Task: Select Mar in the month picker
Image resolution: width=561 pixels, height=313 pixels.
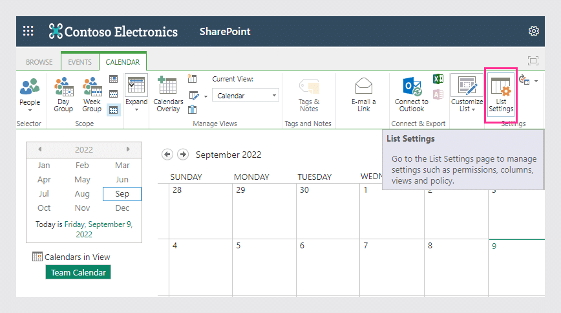Action: coord(122,165)
